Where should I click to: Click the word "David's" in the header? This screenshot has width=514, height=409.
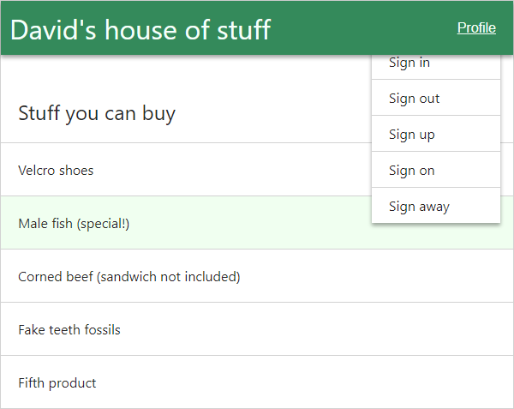(54, 29)
